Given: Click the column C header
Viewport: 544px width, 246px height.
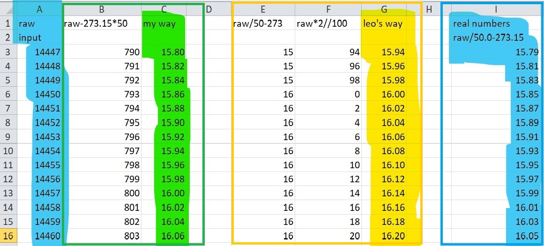Looking at the screenshot, I should click(164, 9).
